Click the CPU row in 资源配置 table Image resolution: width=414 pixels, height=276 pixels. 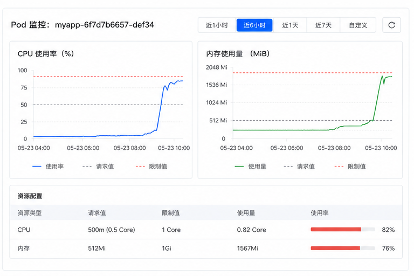(206, 230)
